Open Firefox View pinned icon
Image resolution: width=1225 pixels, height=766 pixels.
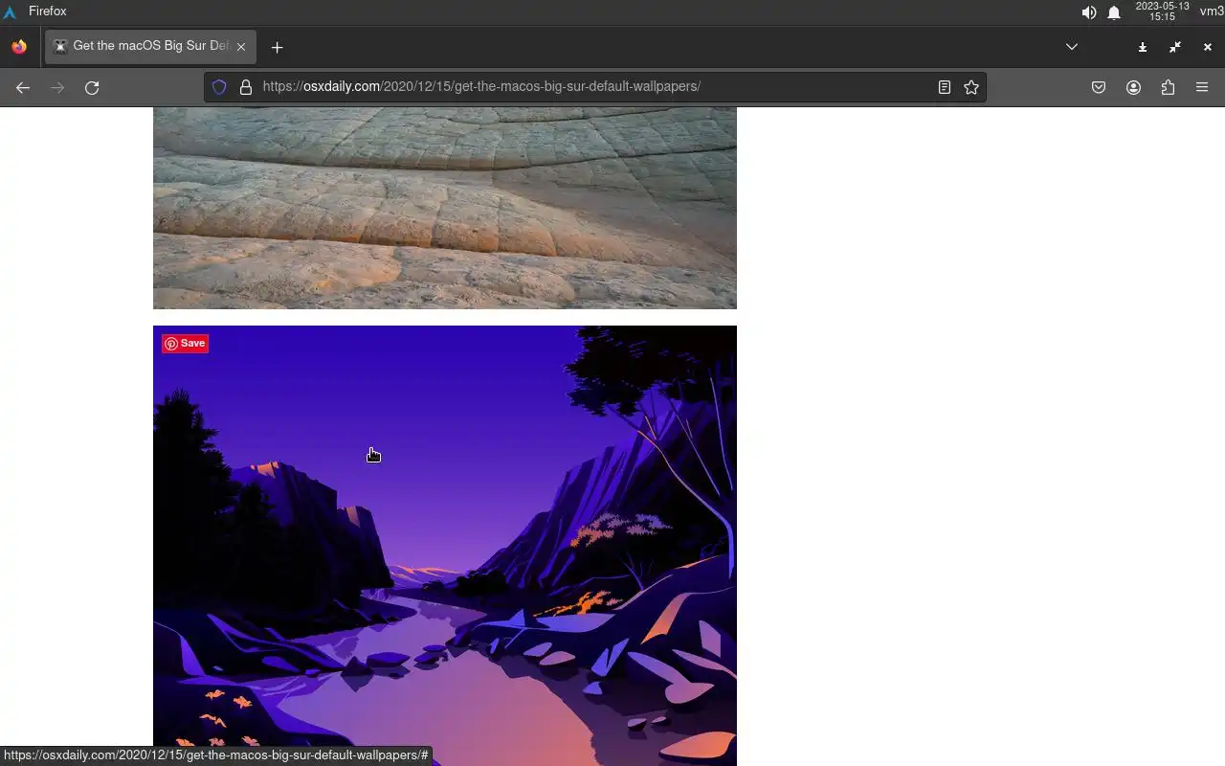19,46
